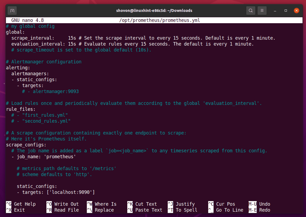Click the '- targets:' line under alerting
Screen dimensions: 306x217
[x=30, y=85]
